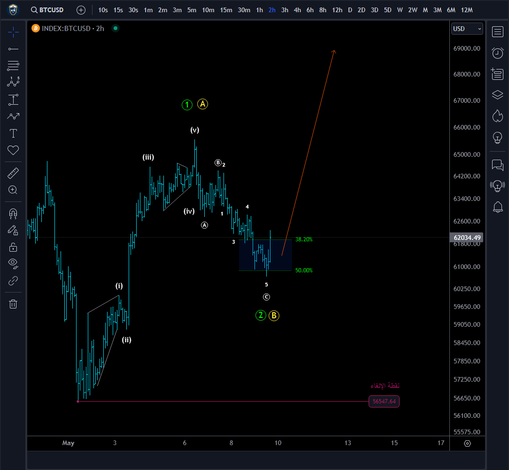The width and height of the screenshot is (509, 470).
Task: Click the user profile avatar
Action: coord(13,10)
